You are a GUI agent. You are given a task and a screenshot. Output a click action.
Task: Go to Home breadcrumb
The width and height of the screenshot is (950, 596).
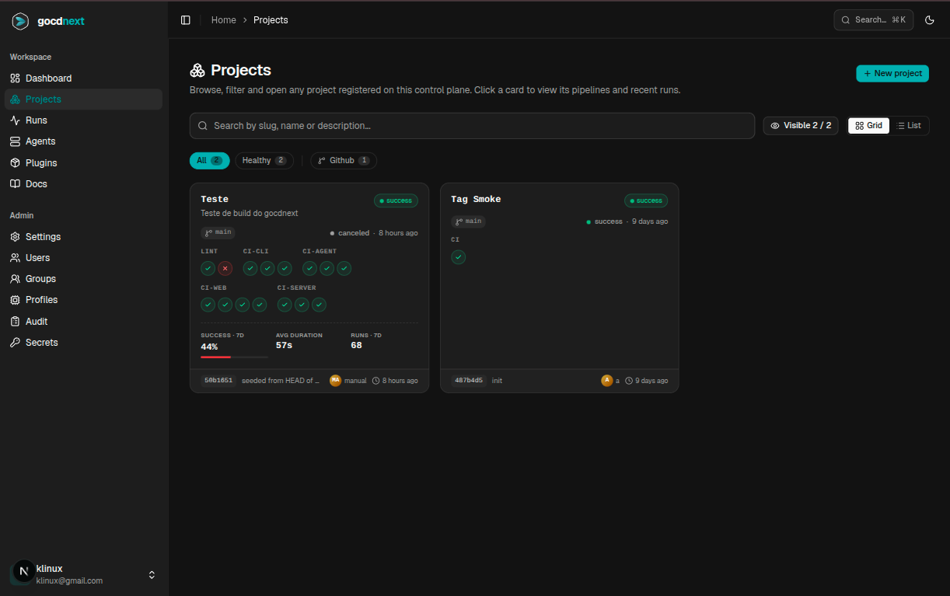point(223,20)
